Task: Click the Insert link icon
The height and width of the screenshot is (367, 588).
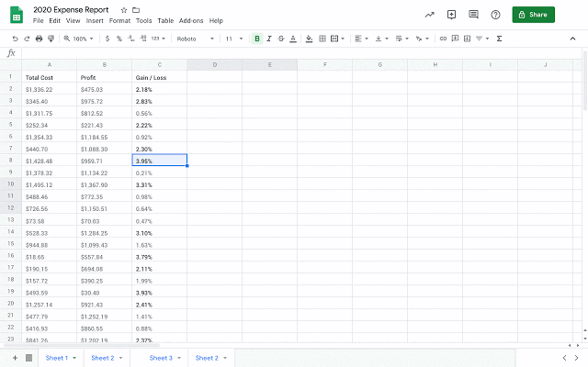Action: pos(443,39)
